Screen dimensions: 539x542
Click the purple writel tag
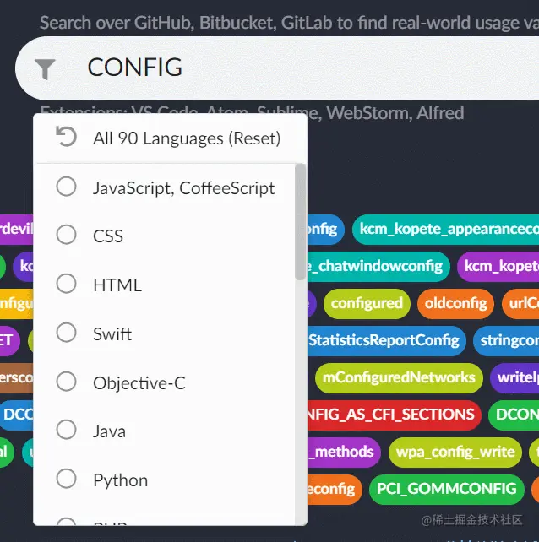[514, 378]
